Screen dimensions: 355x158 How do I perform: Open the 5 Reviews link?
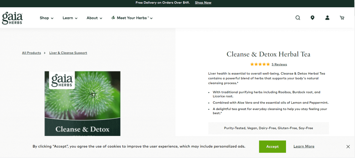pyautogui.click(x=279, y=64)
